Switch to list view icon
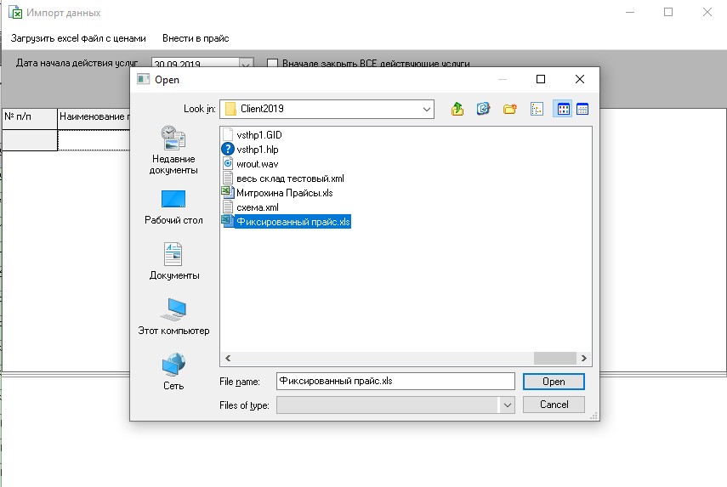This screenshot has height=487, width=727. [x=564, y=109]
